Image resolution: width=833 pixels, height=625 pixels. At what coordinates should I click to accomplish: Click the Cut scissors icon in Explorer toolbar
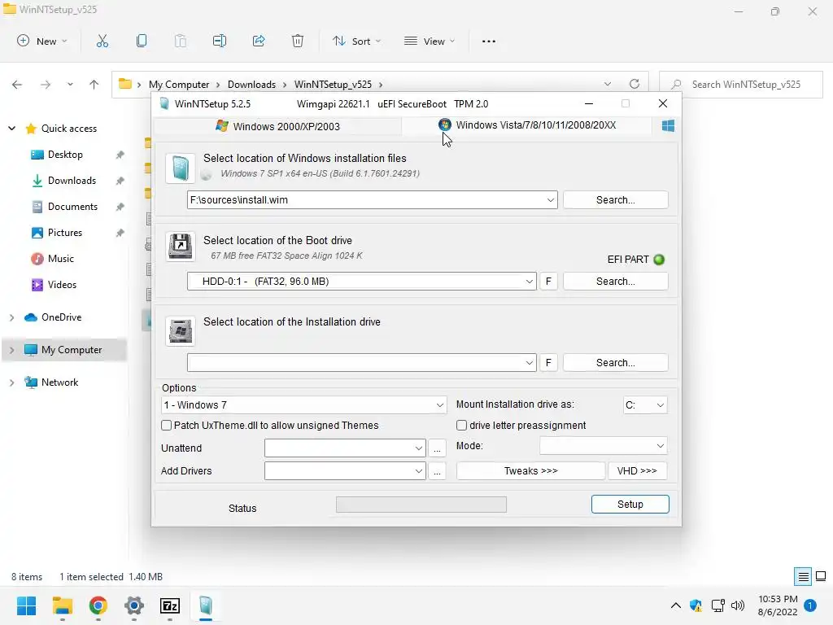(x=102, y=41)
